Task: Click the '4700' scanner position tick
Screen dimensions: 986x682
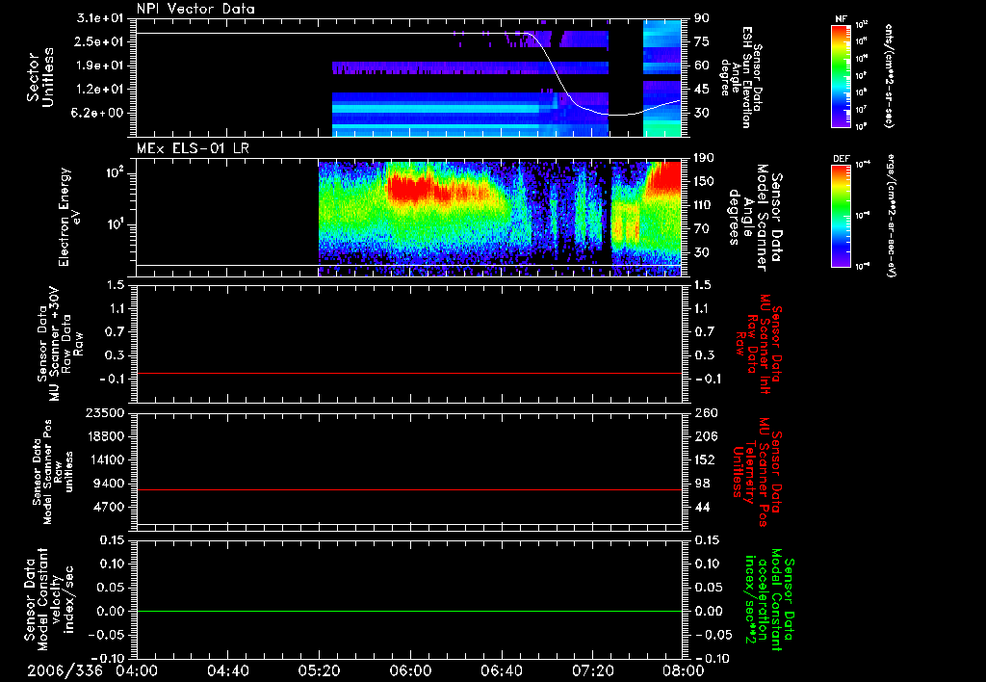Action: point(108,507)
